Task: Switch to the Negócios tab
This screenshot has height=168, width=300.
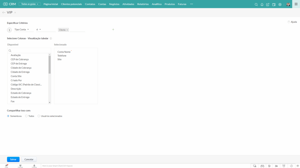Action: pos(114,4)
